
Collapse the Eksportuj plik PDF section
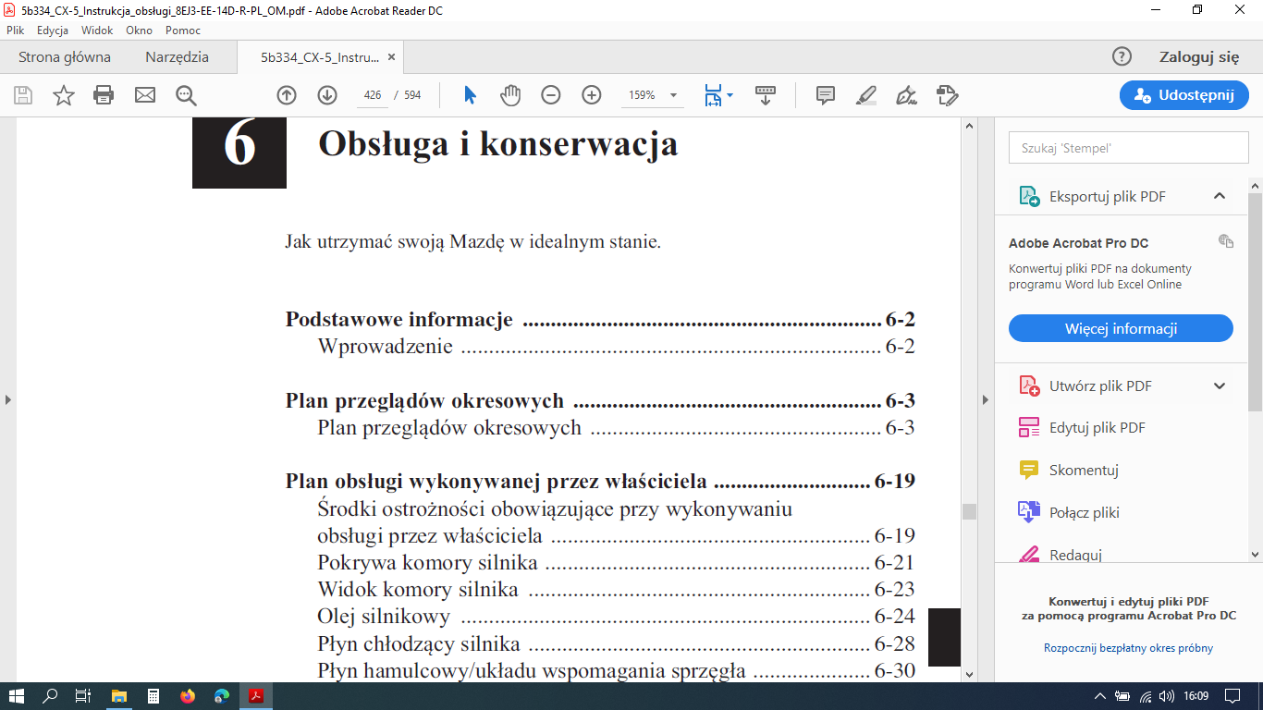[x=1219, y=196]
